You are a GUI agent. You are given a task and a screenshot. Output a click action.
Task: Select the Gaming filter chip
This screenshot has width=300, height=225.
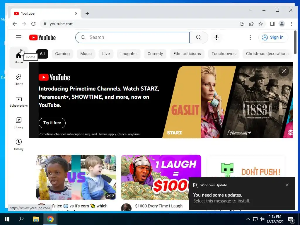(62, 54)
